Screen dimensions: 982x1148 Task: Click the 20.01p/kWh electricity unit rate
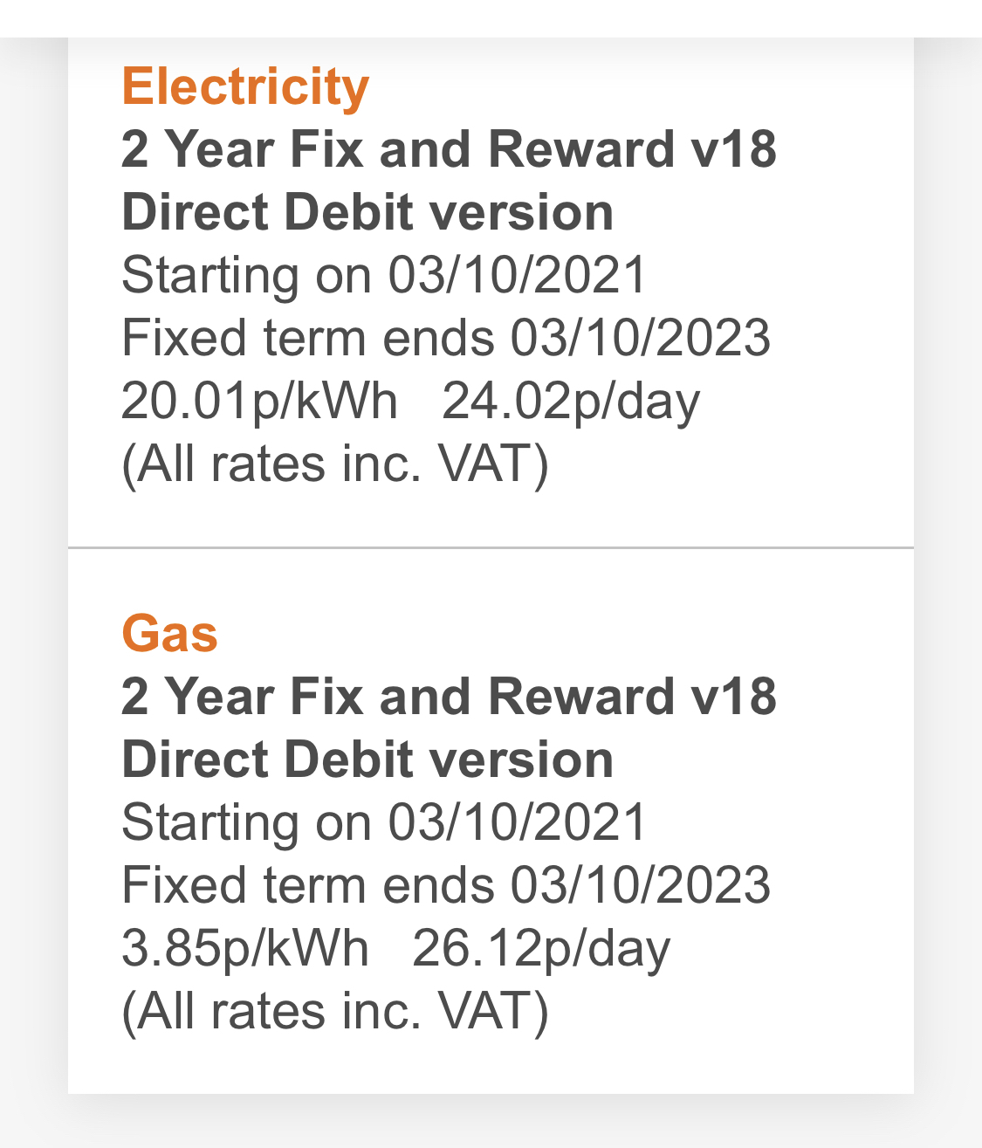point(259,402)
